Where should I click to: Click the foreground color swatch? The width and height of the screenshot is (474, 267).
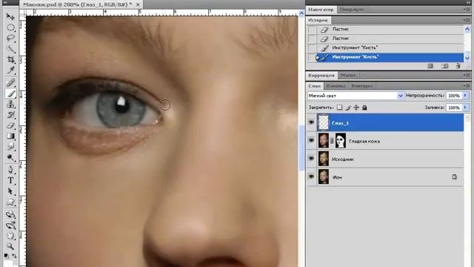pos(8,264)
